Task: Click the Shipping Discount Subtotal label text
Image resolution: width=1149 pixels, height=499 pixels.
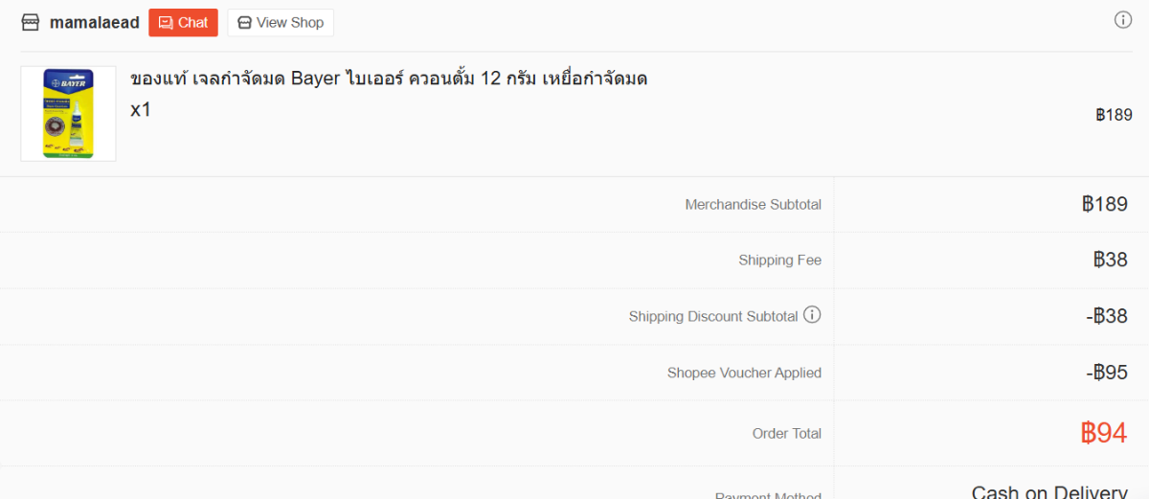Action: [712, 316]
